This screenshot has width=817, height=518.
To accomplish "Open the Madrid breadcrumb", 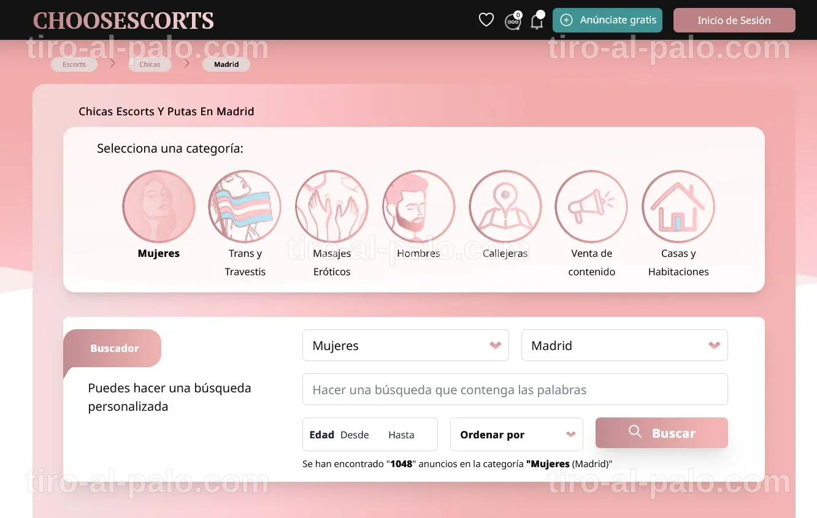I will pos(226,64).
